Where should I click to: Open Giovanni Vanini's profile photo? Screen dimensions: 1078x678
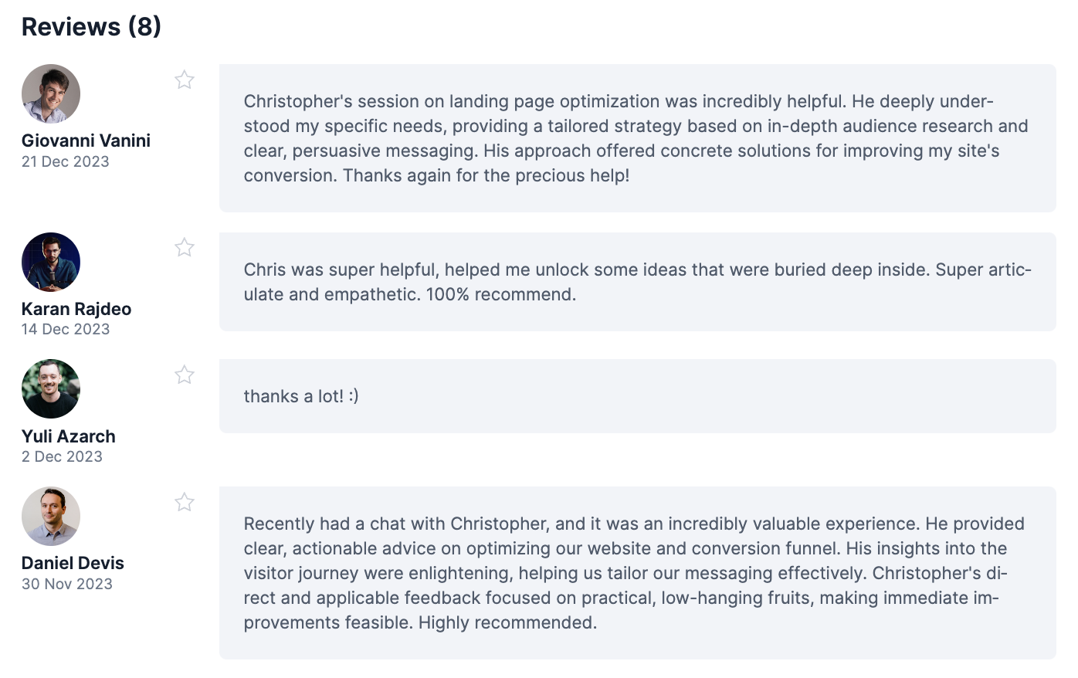(x=51, y=93)
